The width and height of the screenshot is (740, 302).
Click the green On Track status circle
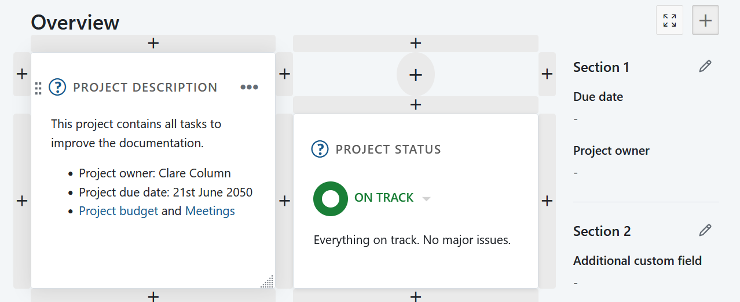tap(330, 198)
